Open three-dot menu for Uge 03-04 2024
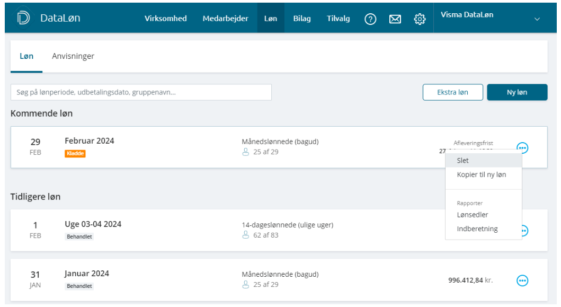This screenshot has height=307, width=561. (524, 231)
